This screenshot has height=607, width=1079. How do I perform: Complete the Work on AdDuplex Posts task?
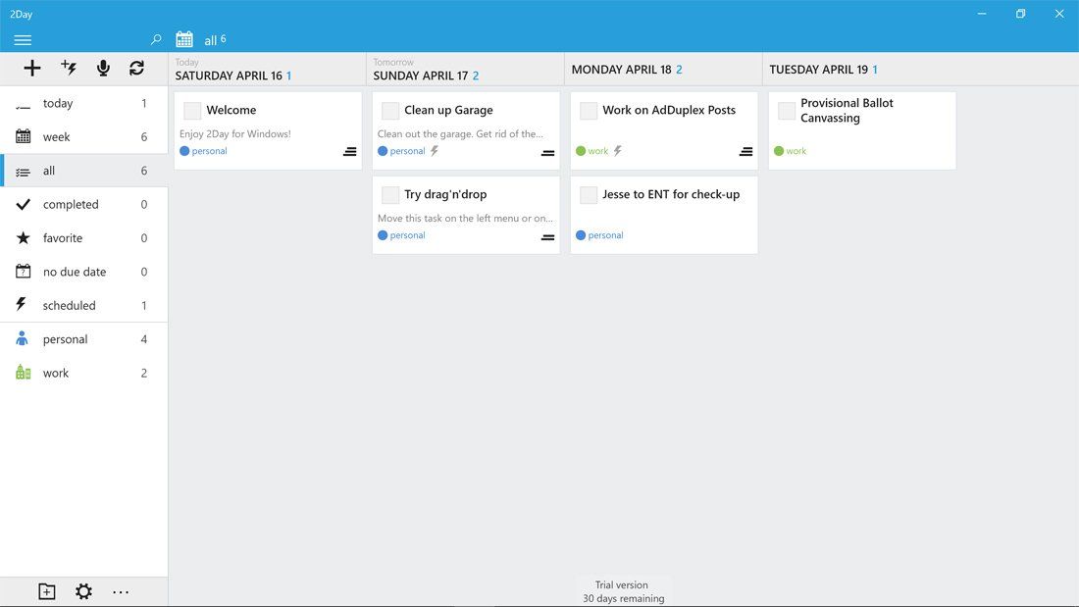(x=589, y=110)
